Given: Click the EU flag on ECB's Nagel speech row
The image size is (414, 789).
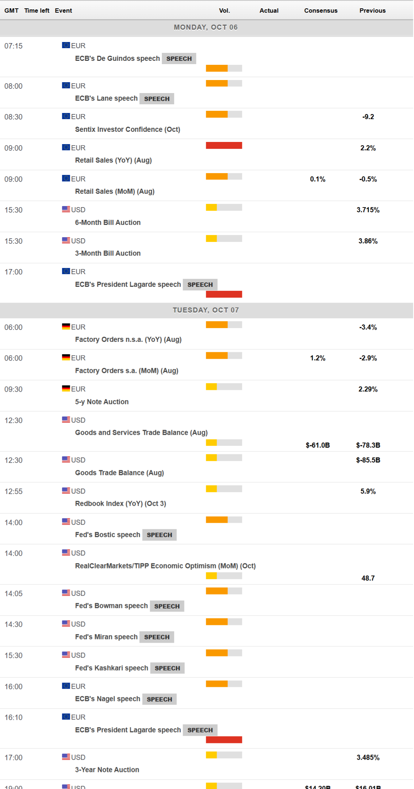Looking at the screenshot, I should coord(66,686).
